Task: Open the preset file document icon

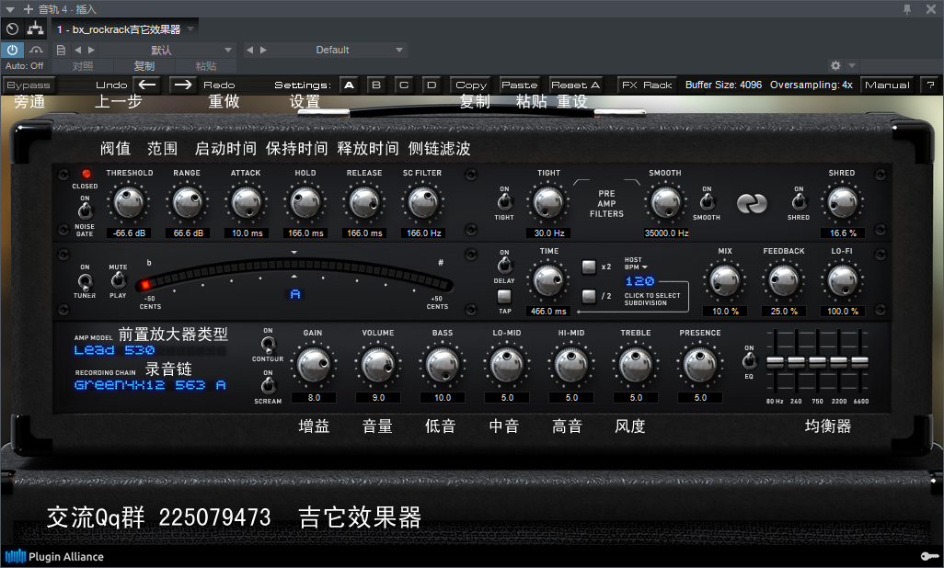Action: coord(61,50)
